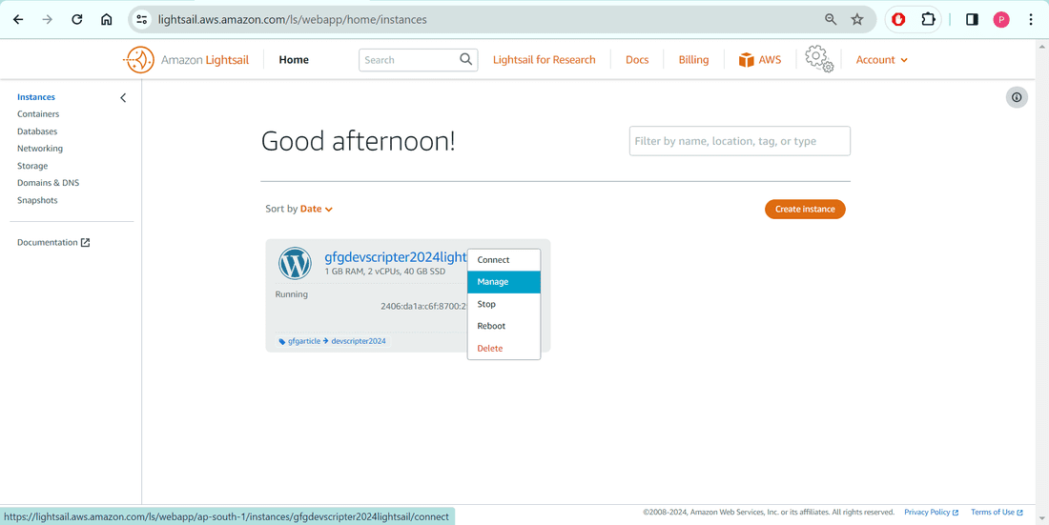Click the search magnifier icon in Lightsail header

coord(466,59)
